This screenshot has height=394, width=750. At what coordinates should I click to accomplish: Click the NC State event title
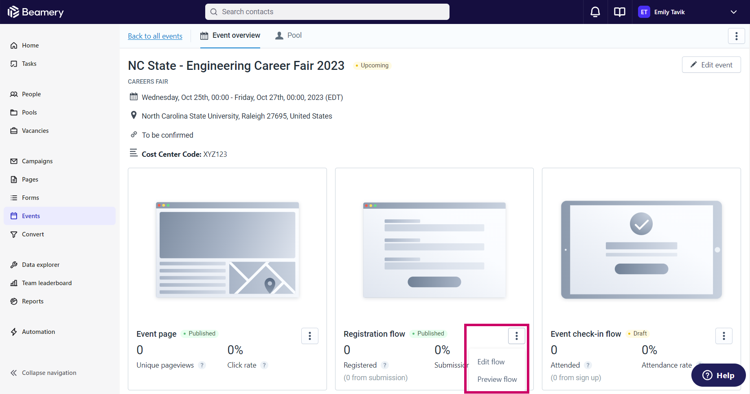pos(236,66)
